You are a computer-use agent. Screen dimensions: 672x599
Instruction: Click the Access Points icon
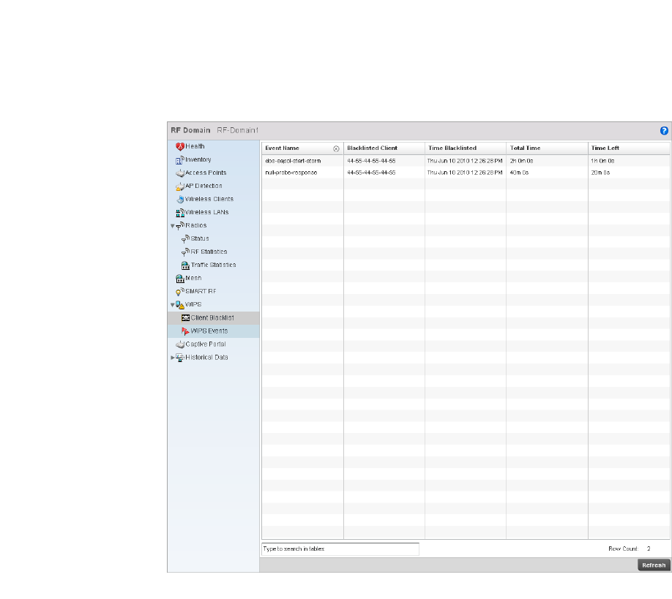180,173
